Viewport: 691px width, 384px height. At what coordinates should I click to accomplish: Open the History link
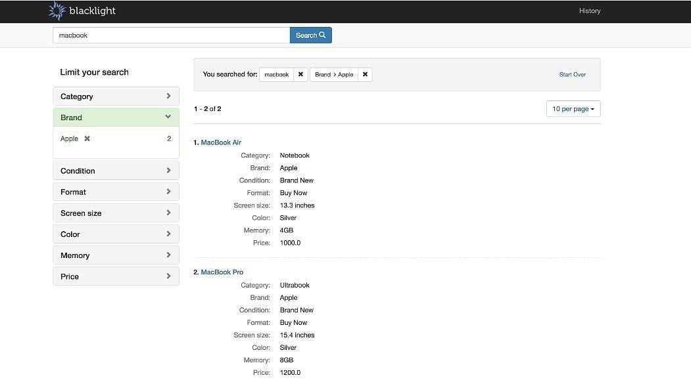pos(590,11)
